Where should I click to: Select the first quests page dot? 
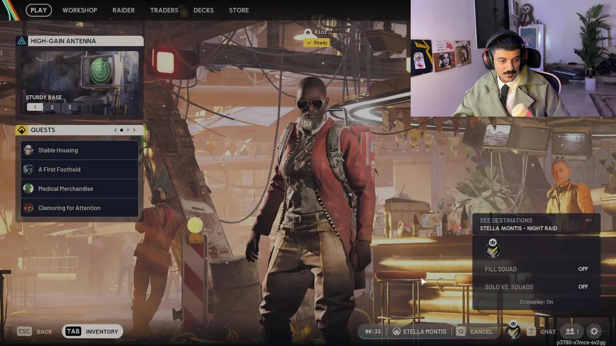click(121, 130)
